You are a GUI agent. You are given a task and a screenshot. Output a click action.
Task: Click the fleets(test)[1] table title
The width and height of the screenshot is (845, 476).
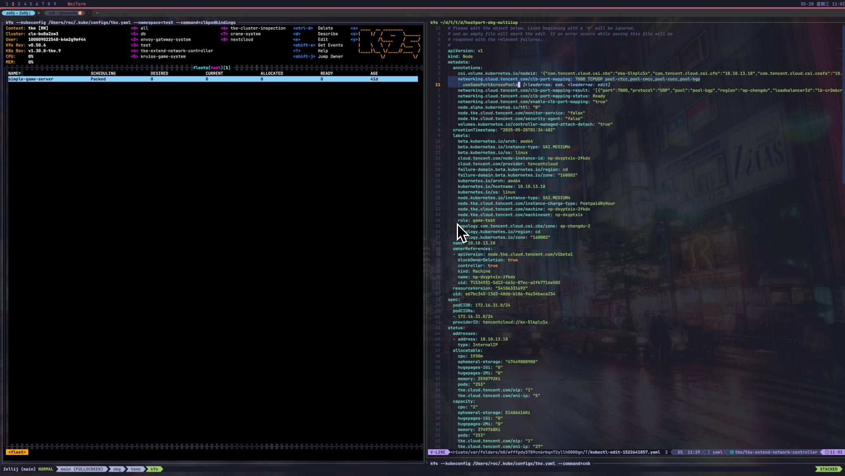[x=211, y=68]
